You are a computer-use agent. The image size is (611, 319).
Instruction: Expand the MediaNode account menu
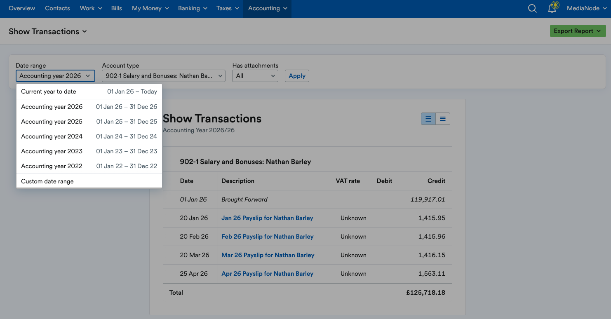586,8
